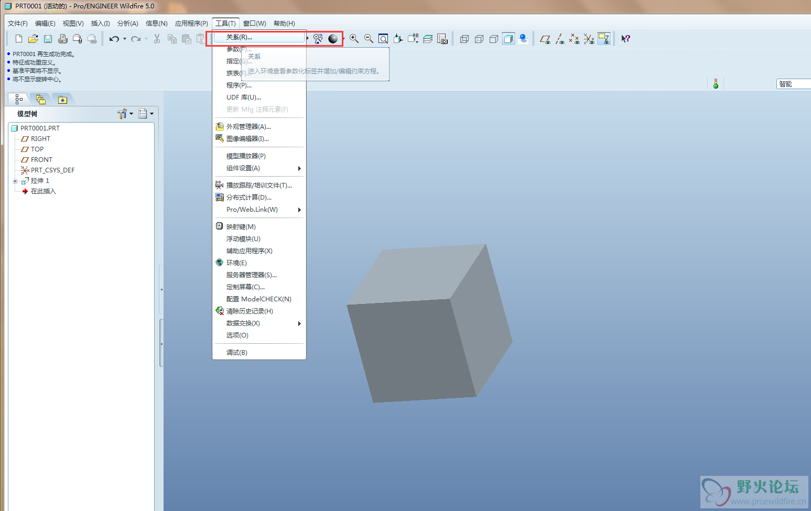Switch to favorites tab
Viewport: 811px width, 511px height.
point(62,100)
